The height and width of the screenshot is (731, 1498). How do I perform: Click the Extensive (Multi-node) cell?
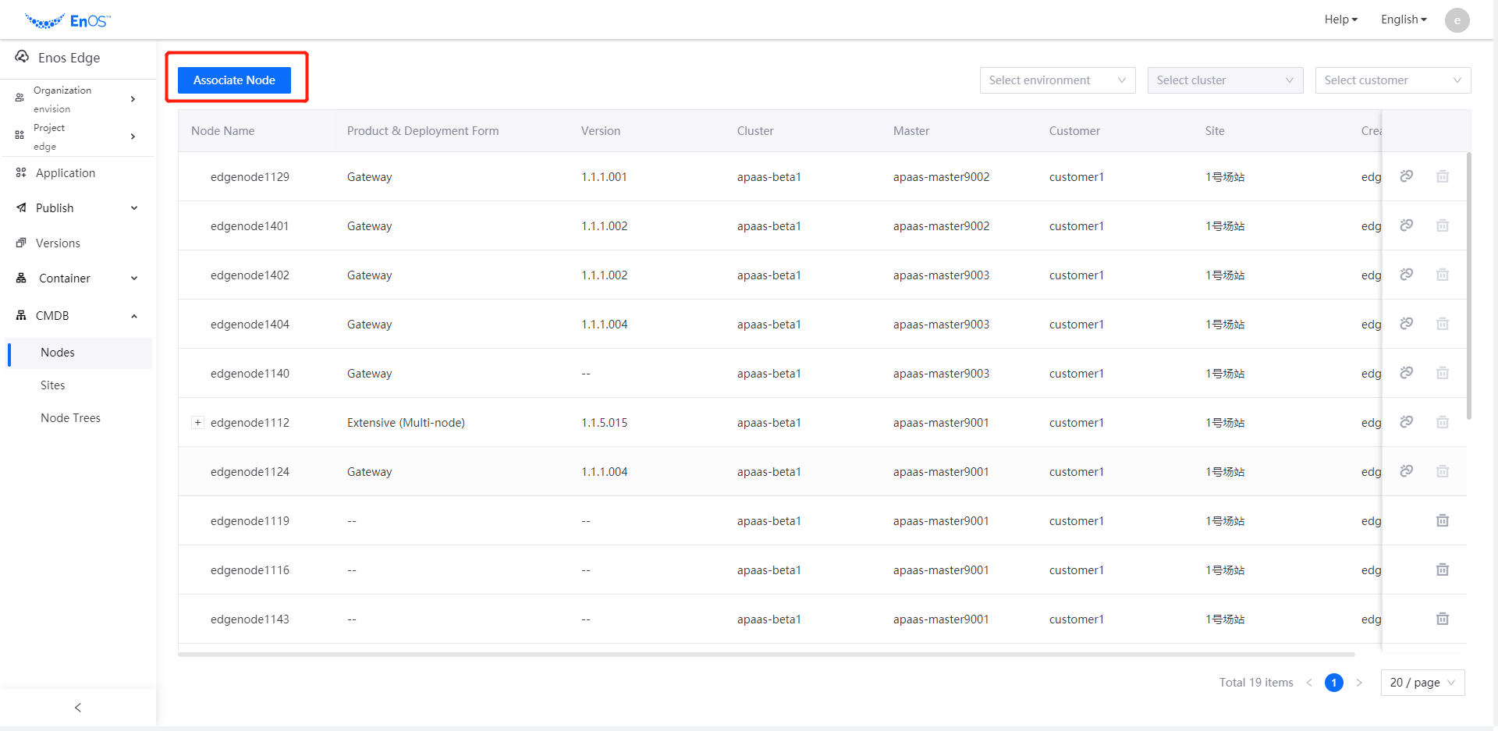(406, 423)
